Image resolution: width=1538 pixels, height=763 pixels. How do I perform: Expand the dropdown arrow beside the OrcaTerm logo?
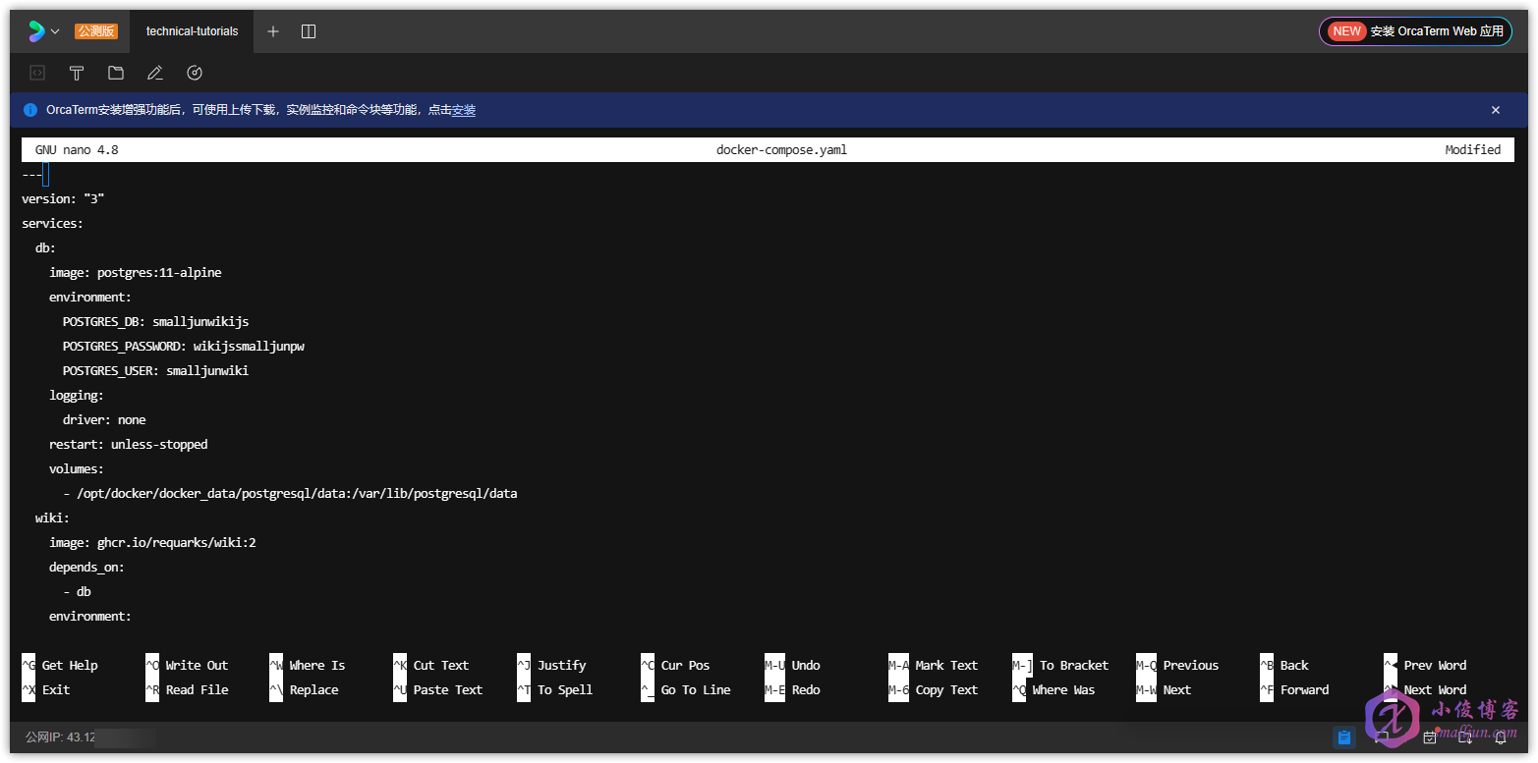pos(55,31)
